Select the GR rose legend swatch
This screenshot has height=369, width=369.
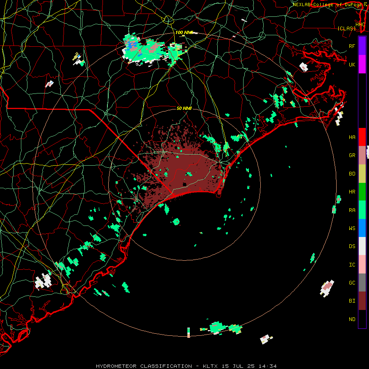(x=362, y=155)
